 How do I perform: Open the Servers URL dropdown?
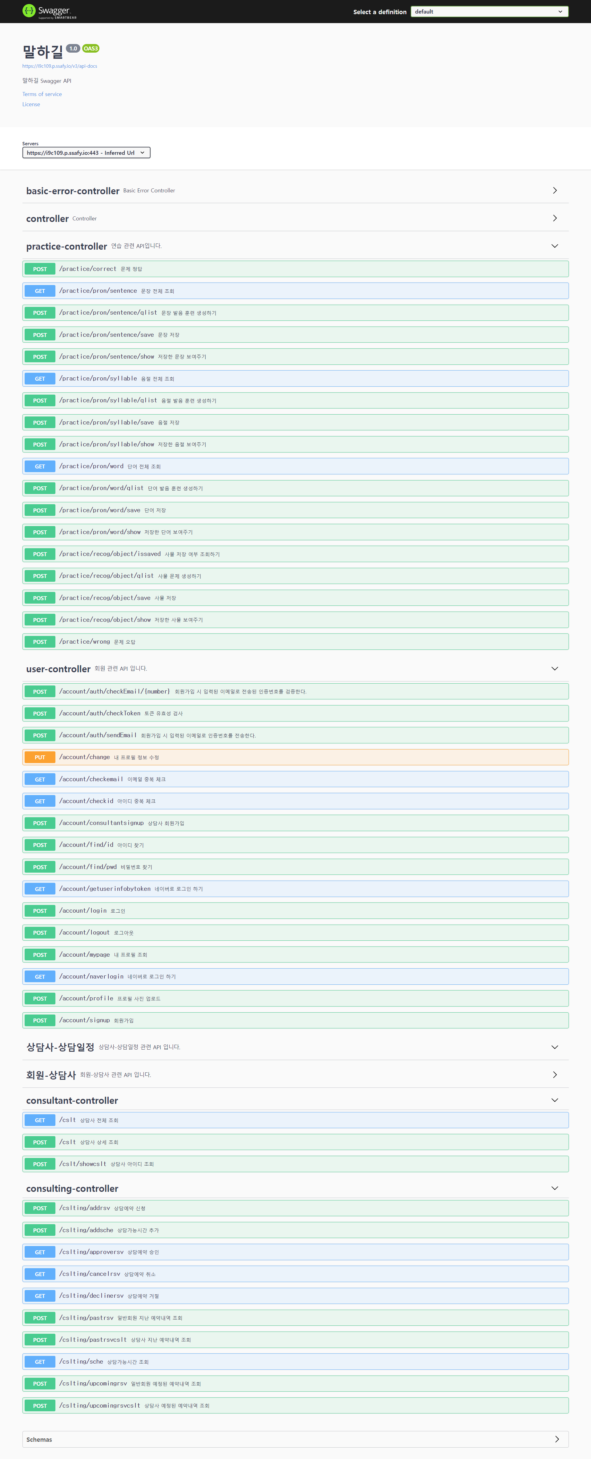point(86,152)
